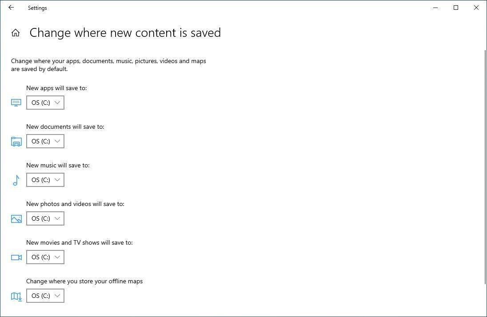
Task: Expand the chevron on the maps drive selector
Action: [57, 296]
